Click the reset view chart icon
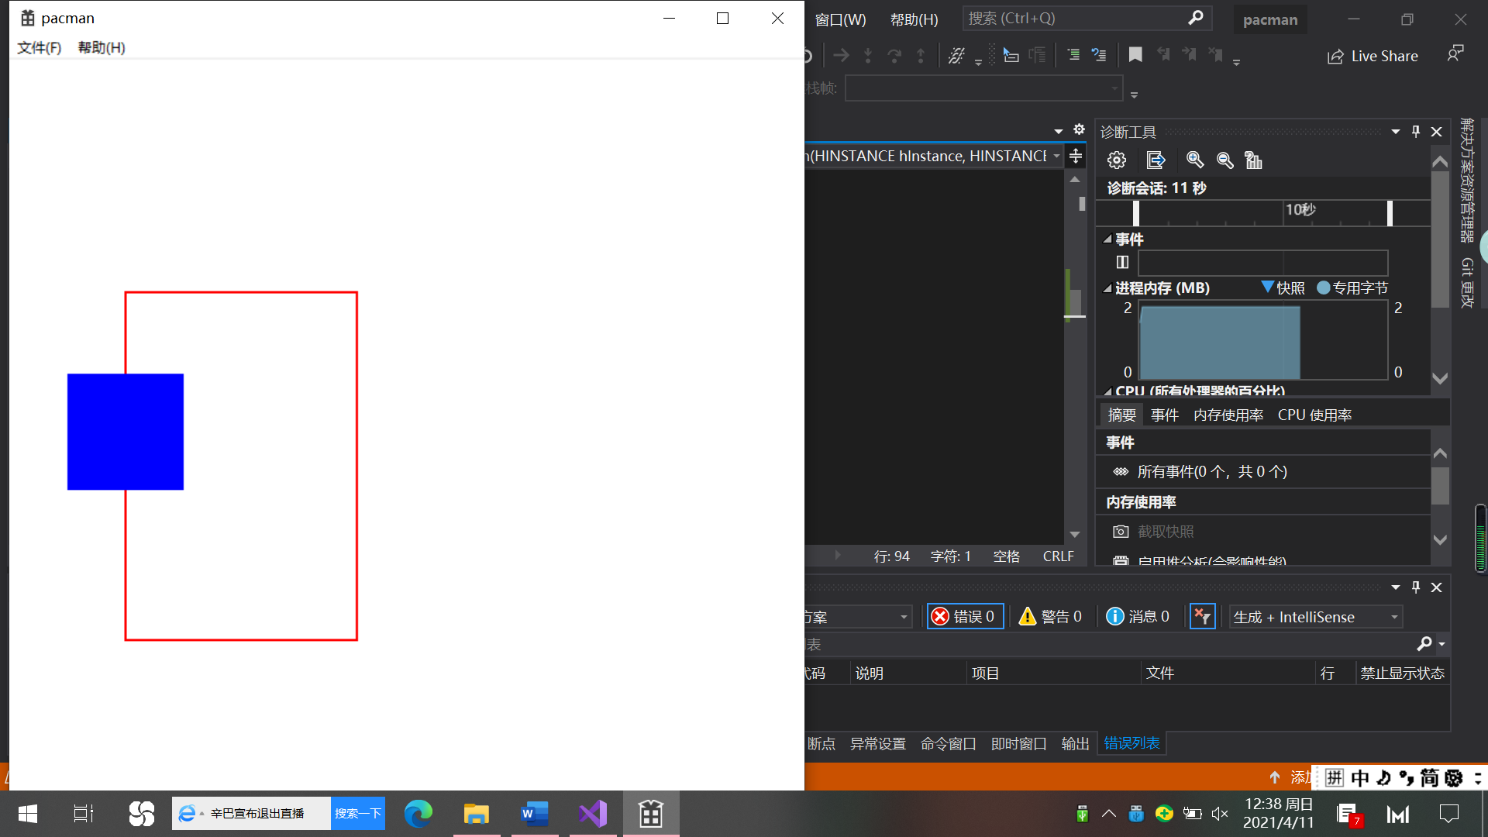 point(1253,160)
